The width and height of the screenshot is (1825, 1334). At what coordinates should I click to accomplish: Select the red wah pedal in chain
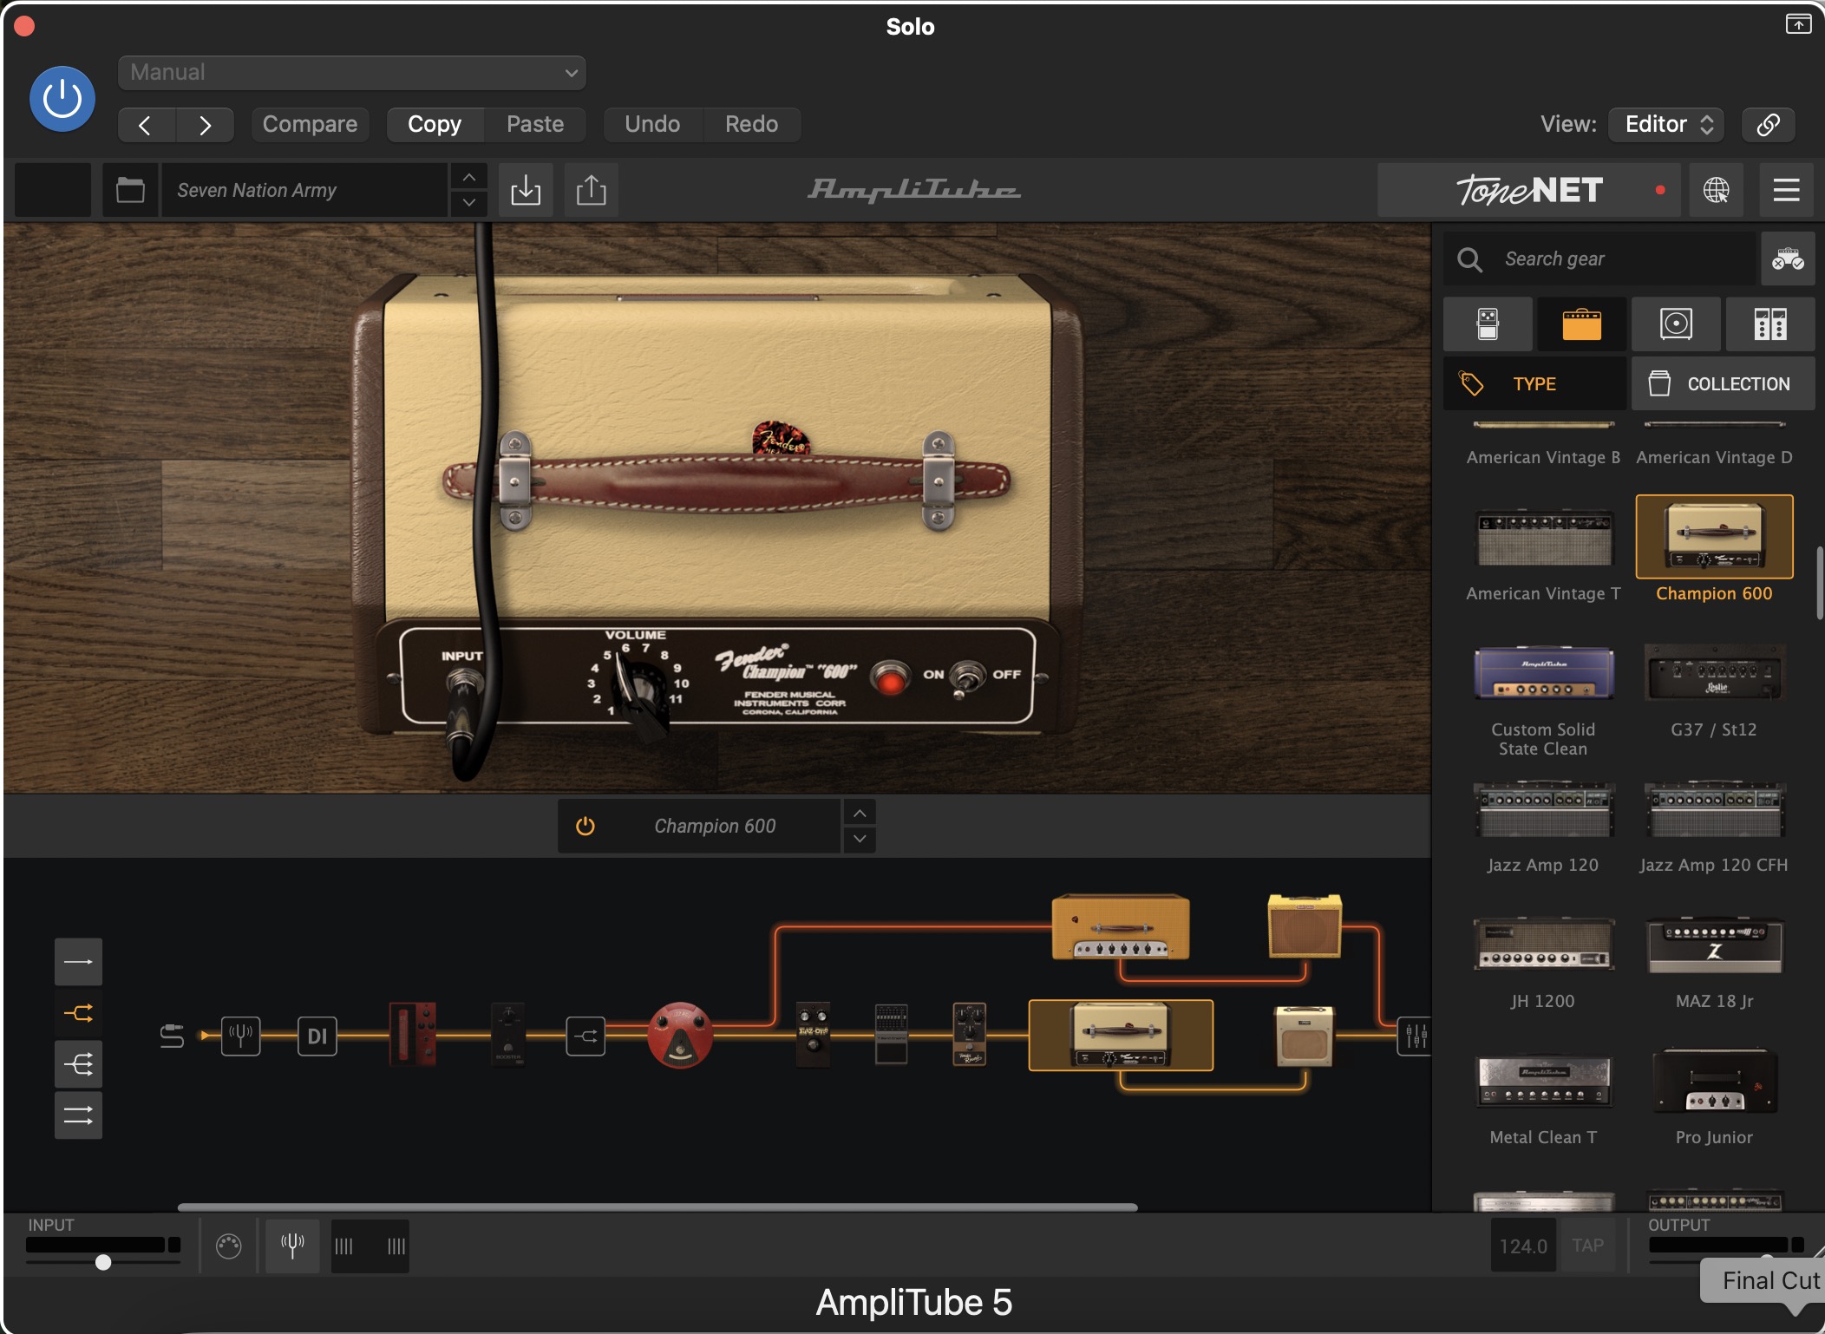(x=412, y=1034)
